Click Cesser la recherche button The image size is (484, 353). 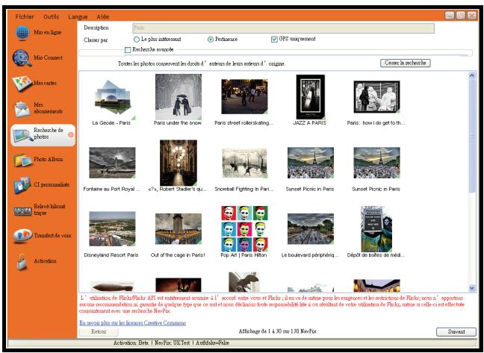click(x=406, y=63)
